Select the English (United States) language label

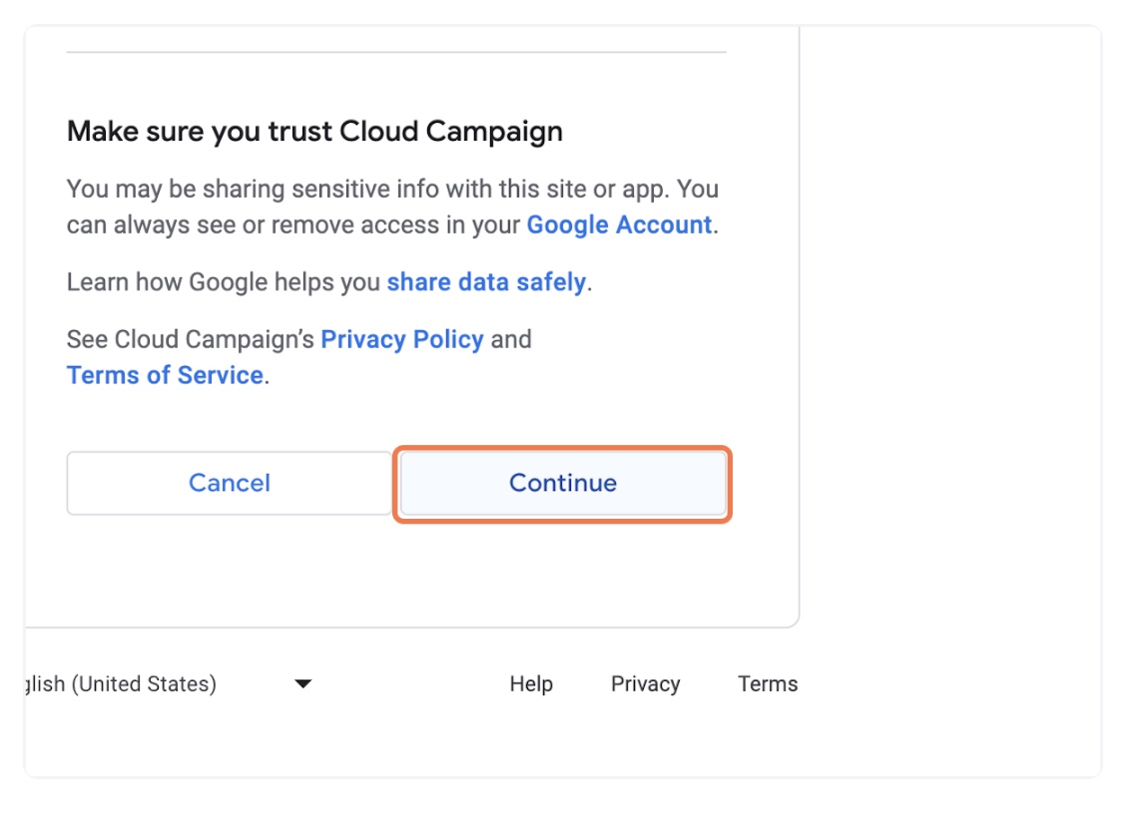120,684
